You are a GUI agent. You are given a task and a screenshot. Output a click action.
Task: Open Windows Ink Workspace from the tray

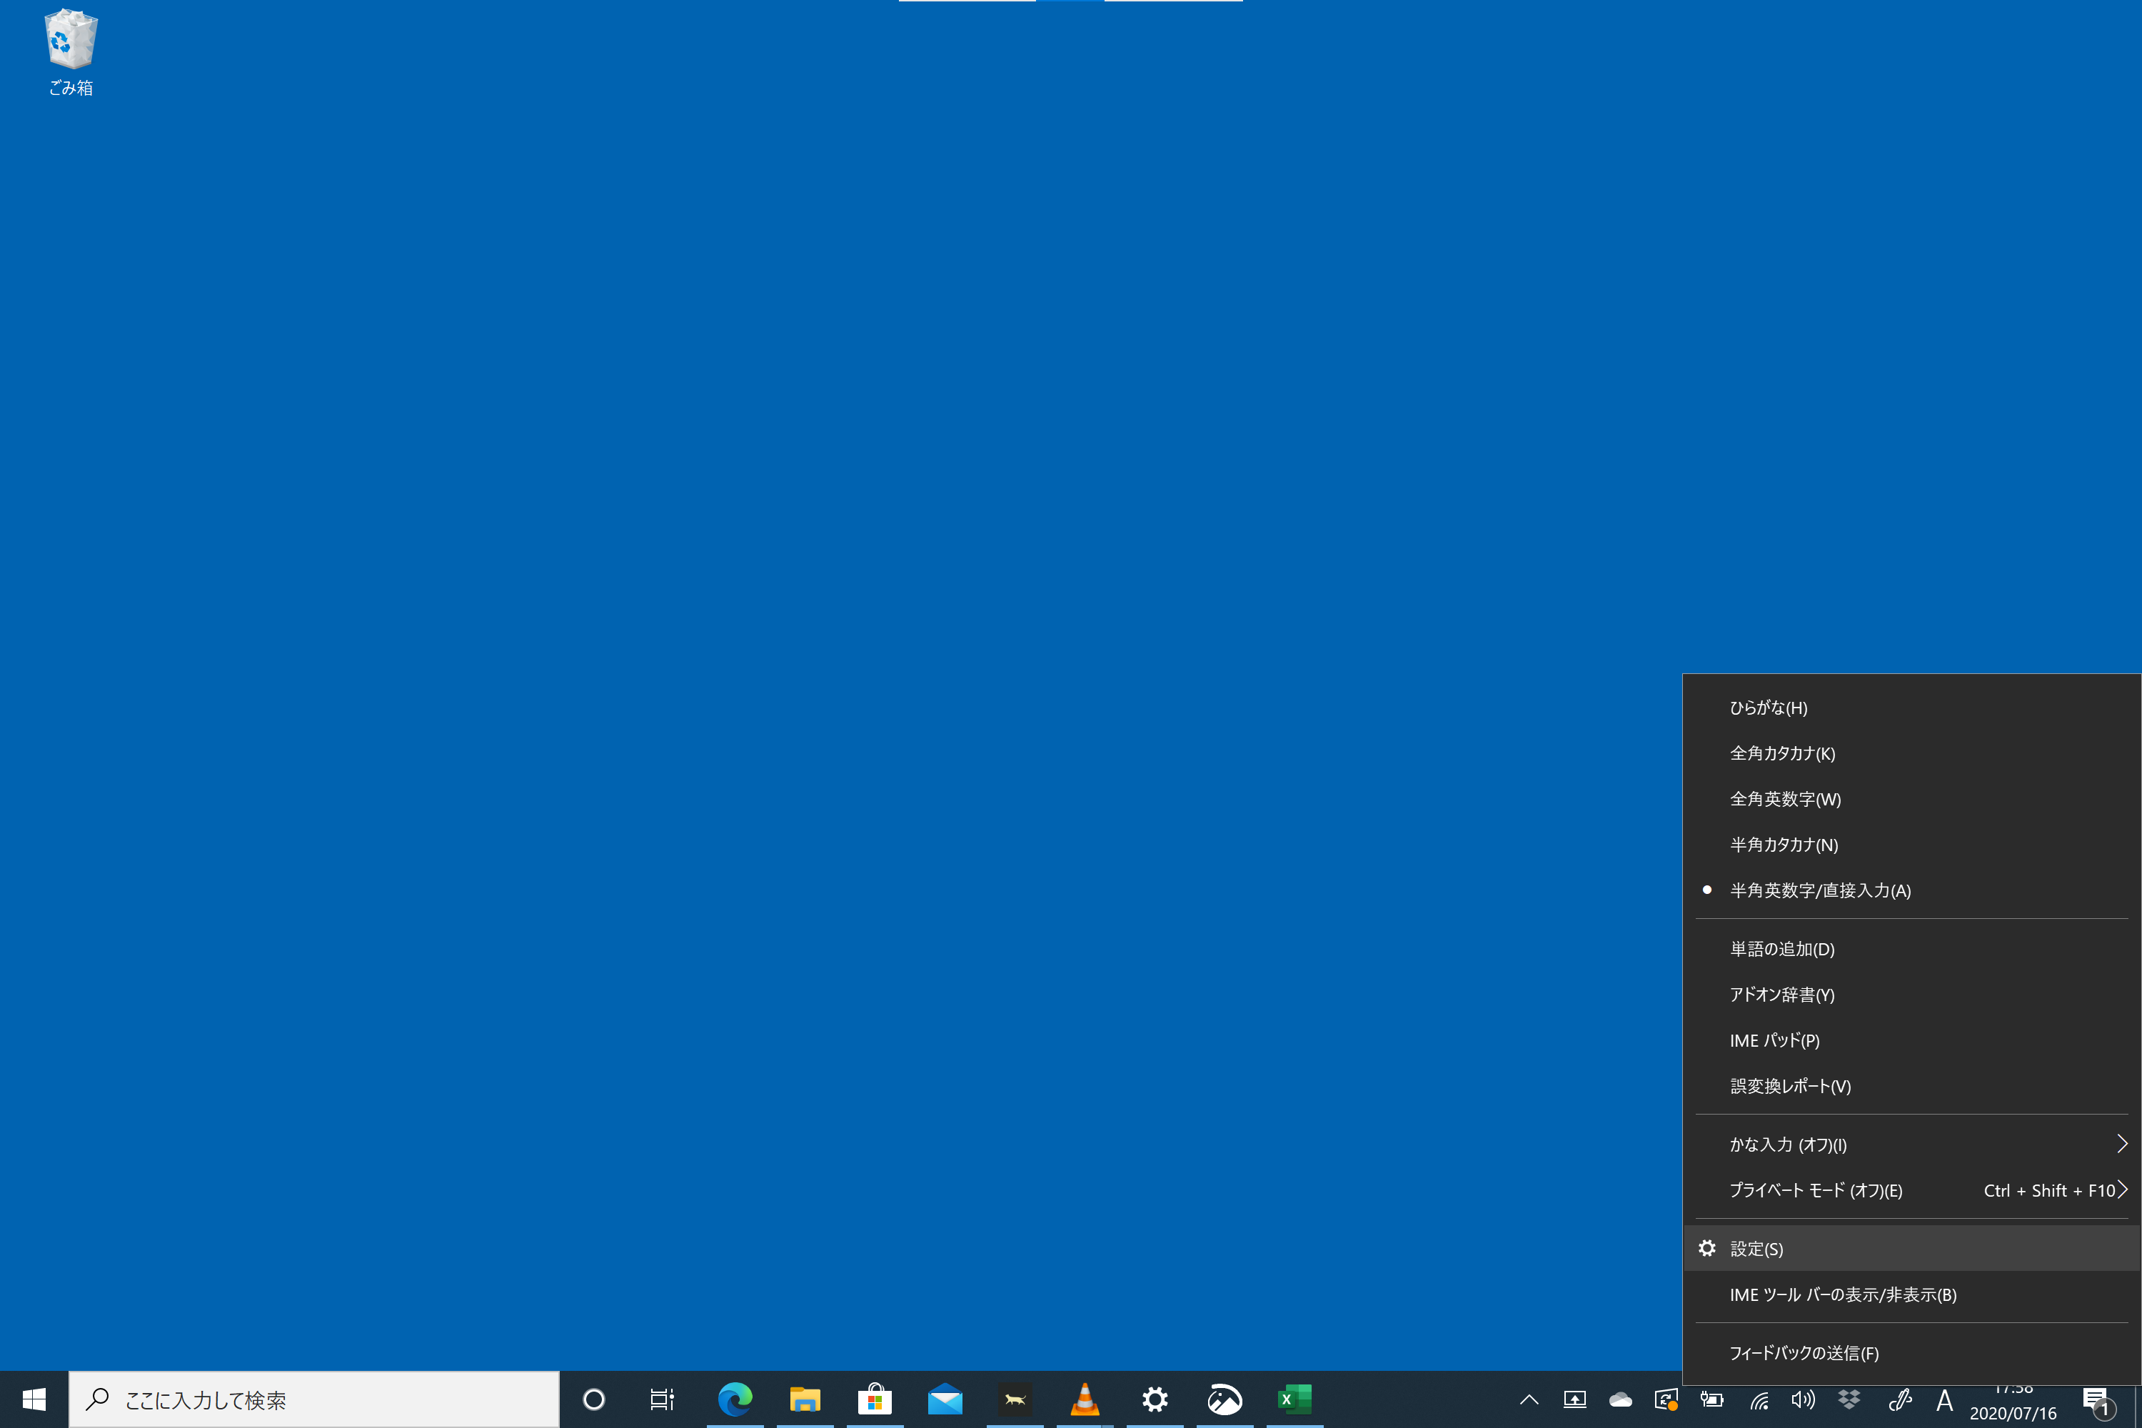tap(1899, 1399)
